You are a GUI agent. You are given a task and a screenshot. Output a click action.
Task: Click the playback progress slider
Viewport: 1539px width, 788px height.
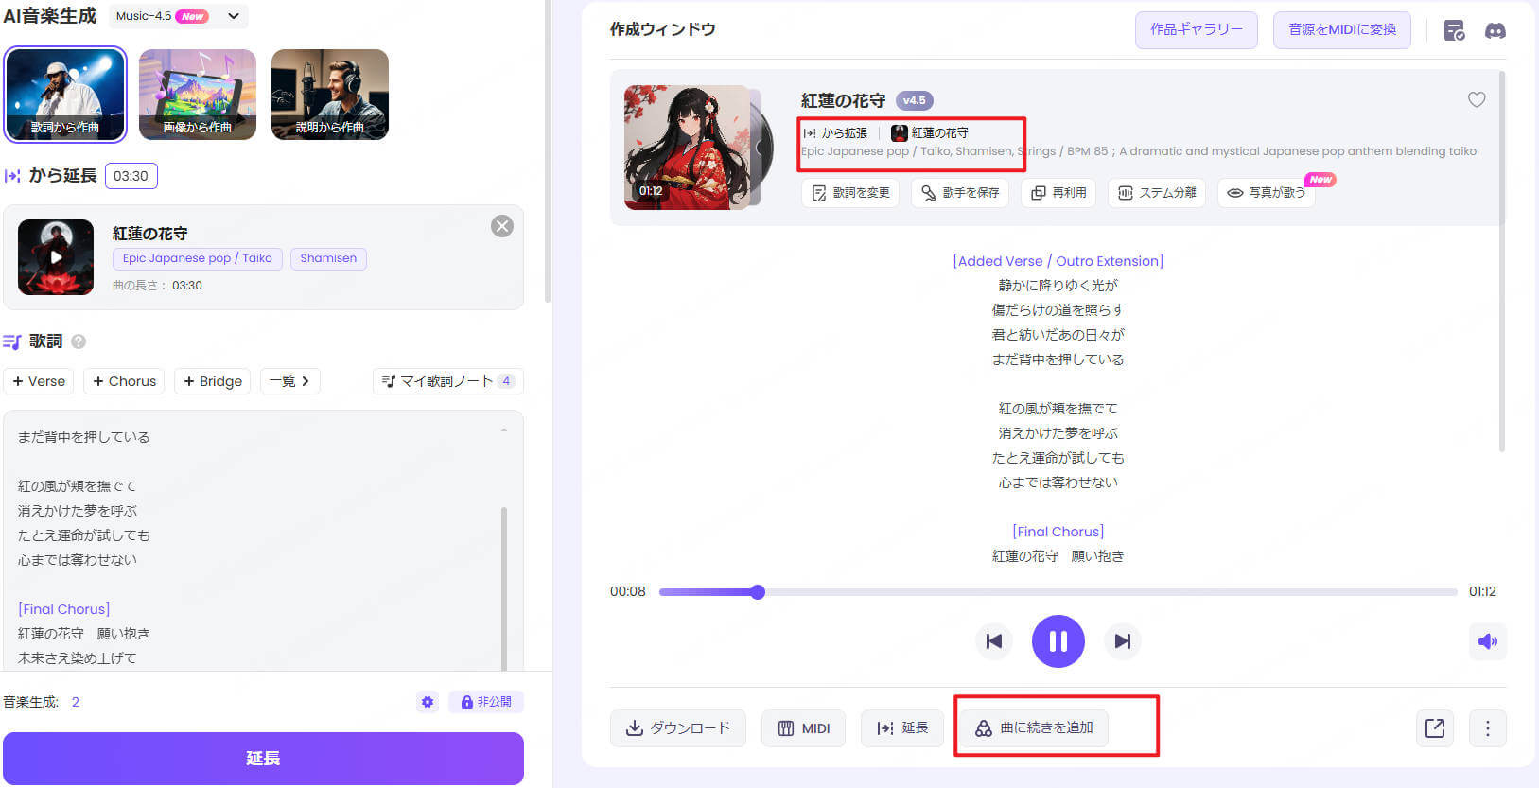1058,592
